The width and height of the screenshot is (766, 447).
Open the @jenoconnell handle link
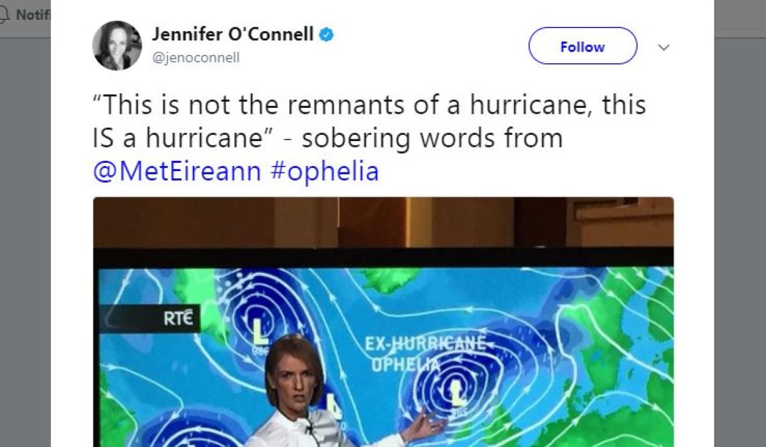[195, 58]
